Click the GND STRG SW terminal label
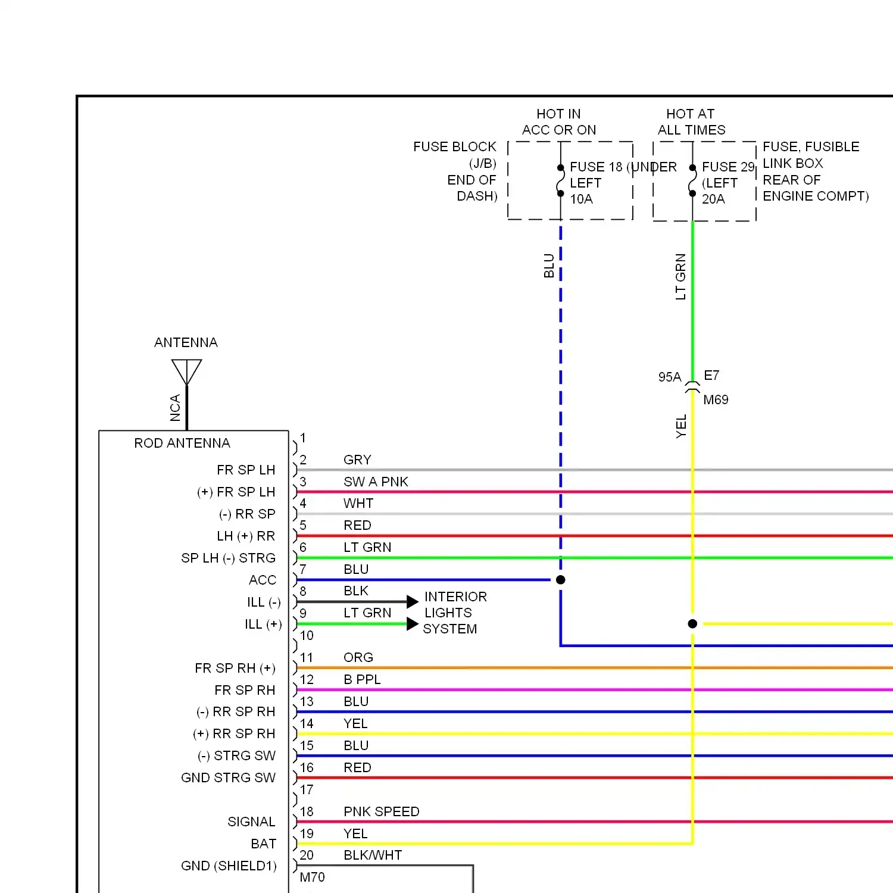This screenshot has height=893, width=893. [x=228, y=778]
